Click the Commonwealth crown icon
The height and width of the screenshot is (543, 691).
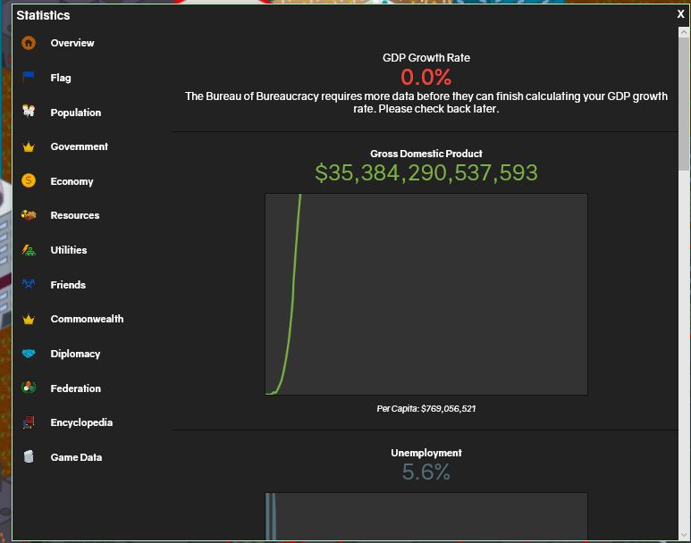(x=29, y=319)
